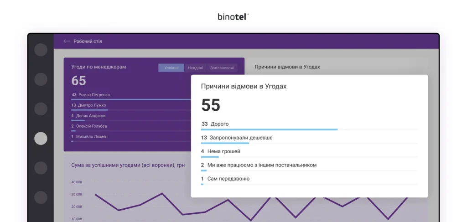Click the background card title Причини відмови в Угодах

[x=287, y=67]
